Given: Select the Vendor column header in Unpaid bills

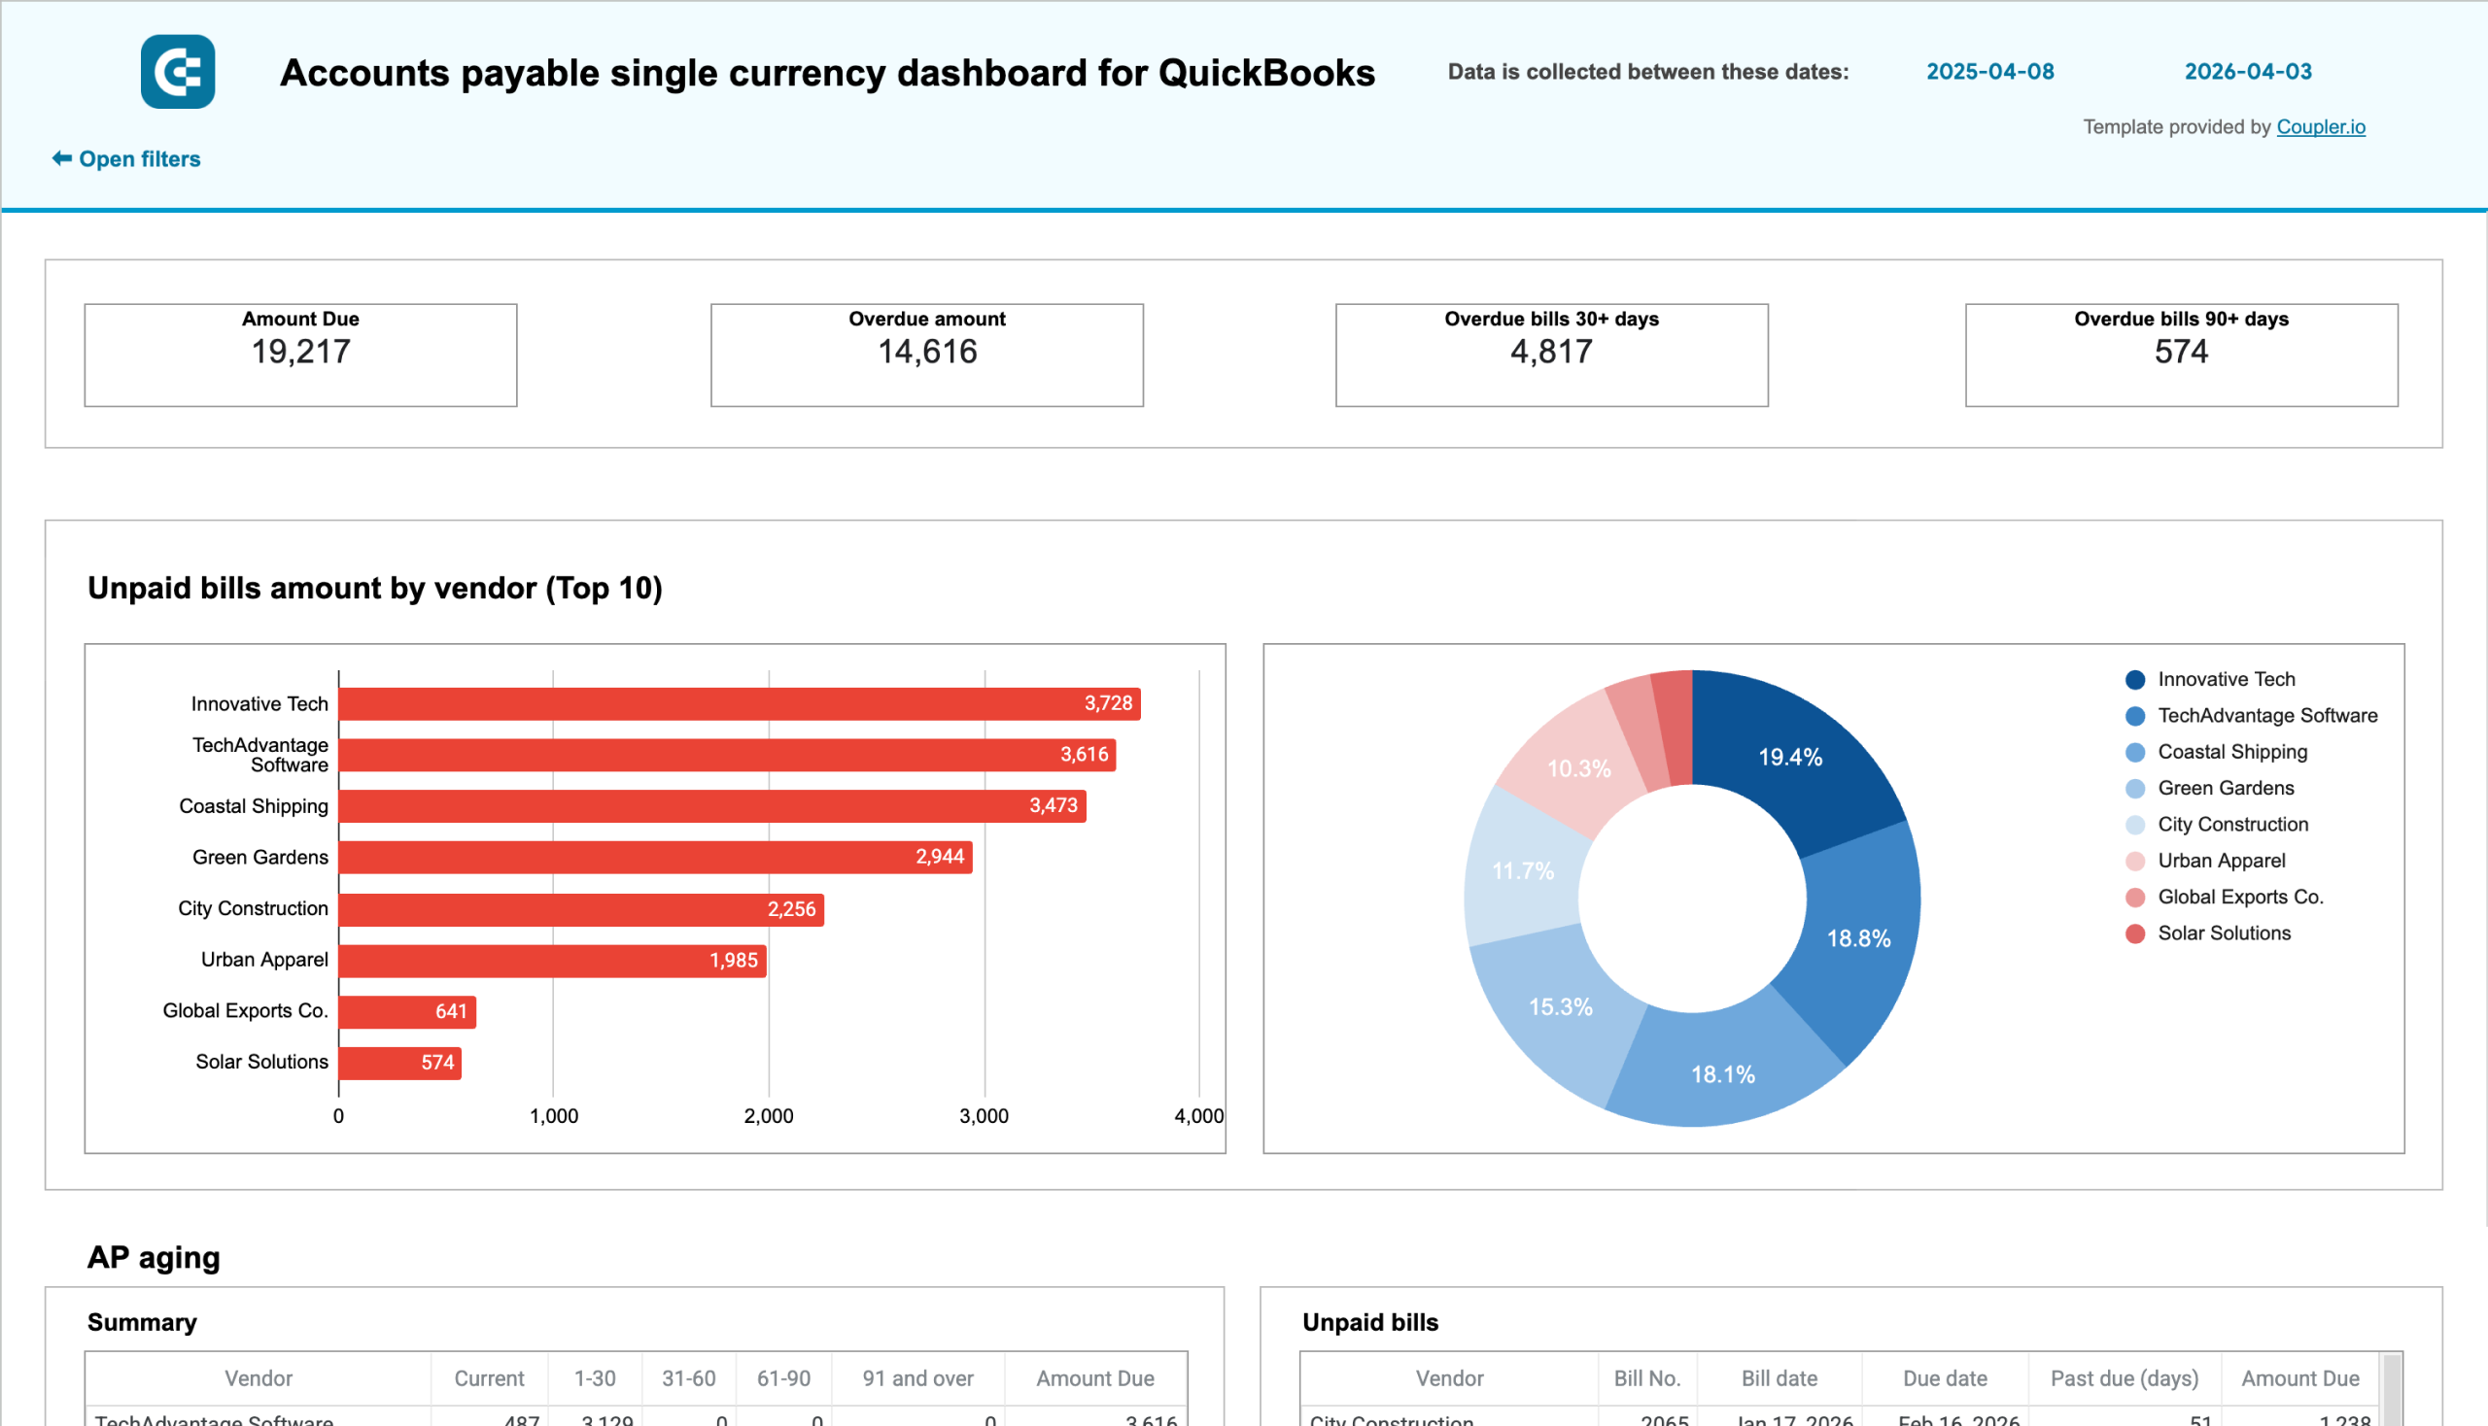Looking at the screenshot, I should point(1450,1378).
